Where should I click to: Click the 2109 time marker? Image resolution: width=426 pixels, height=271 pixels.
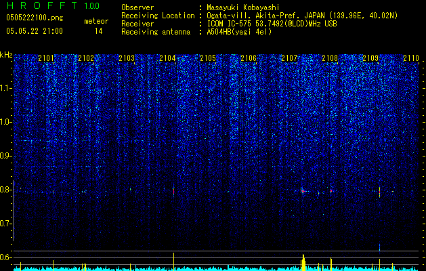click(x=370, y=58)
